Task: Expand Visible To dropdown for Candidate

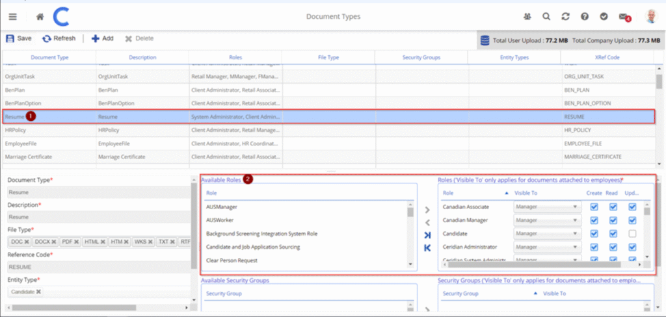Action: [546, 234]
